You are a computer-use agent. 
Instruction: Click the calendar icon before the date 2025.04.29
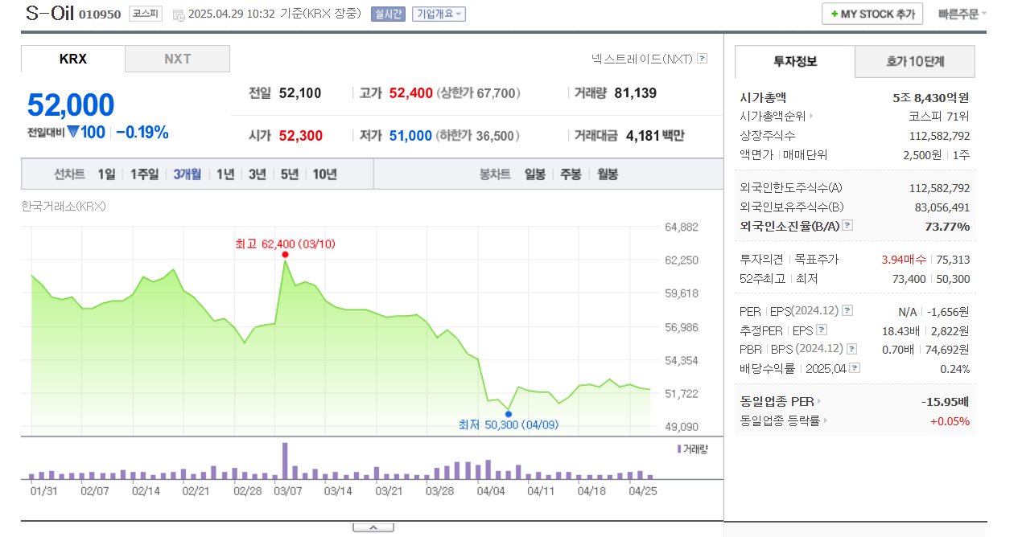pyautogui.click(x=178, y=14)
